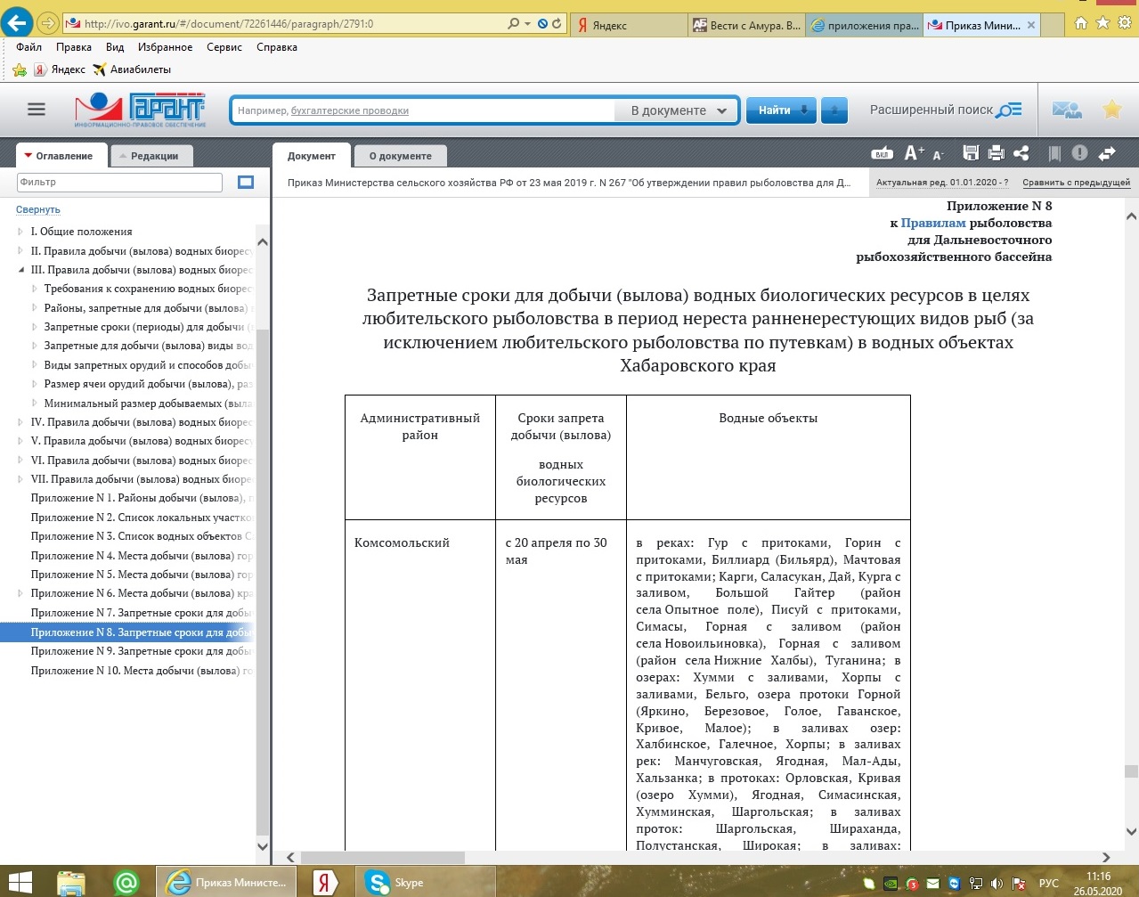Collapse 'III. Правила добычи' tree node
The height and width of the screenshot is (897, 1139).
coord(20,270)
